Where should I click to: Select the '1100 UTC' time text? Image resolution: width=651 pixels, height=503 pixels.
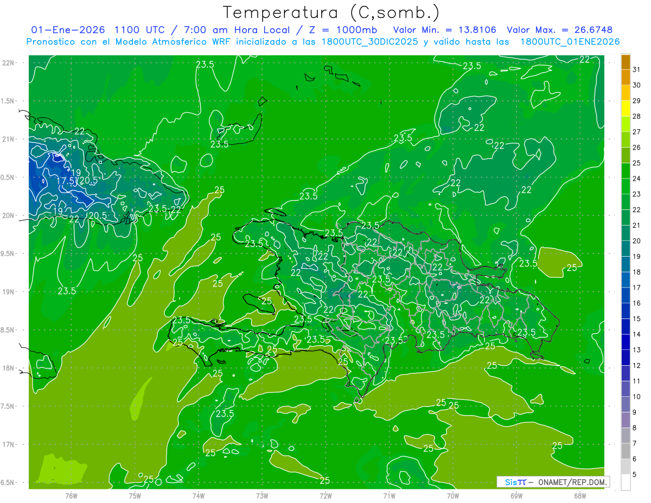(x=139, y=30)
